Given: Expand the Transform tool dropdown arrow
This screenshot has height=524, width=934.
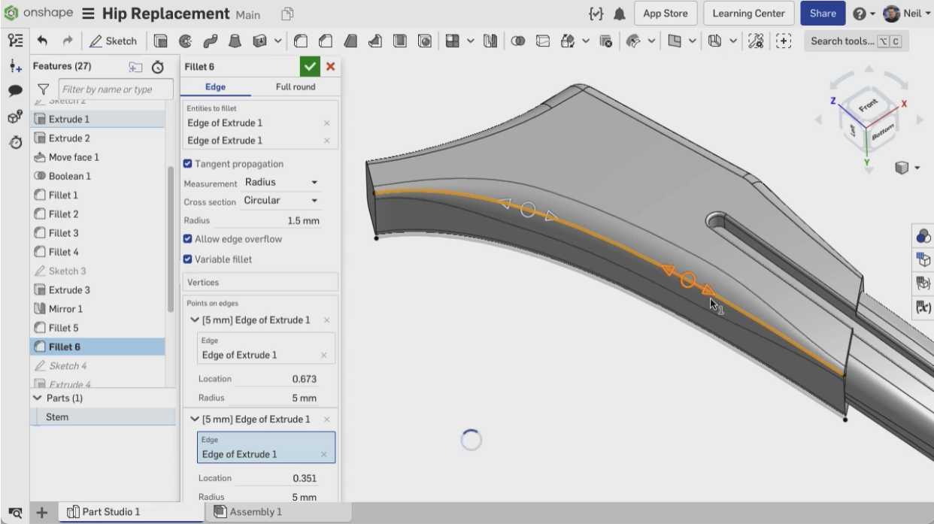Looking at the screenshot, I should [586, 41].
